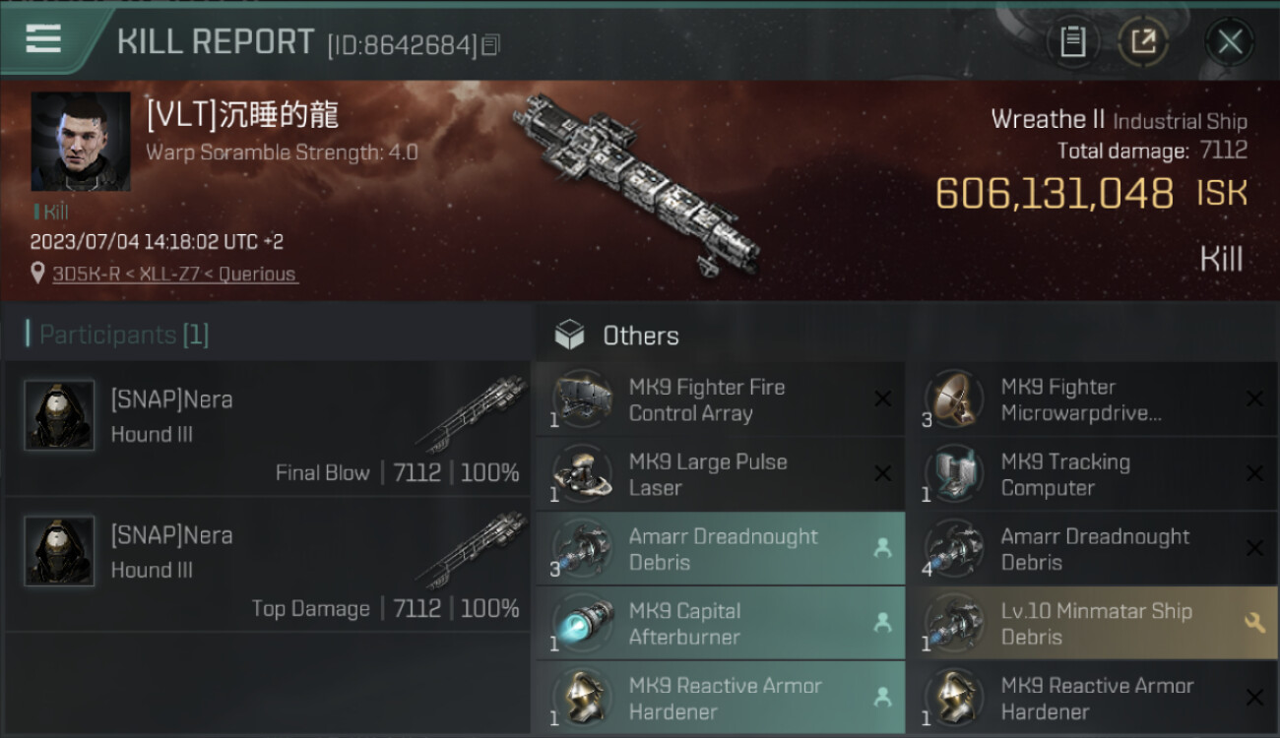Viewport: 1280px width, 738px height.
Task: View the victim pilot portrait
Action: pos(81,142)
